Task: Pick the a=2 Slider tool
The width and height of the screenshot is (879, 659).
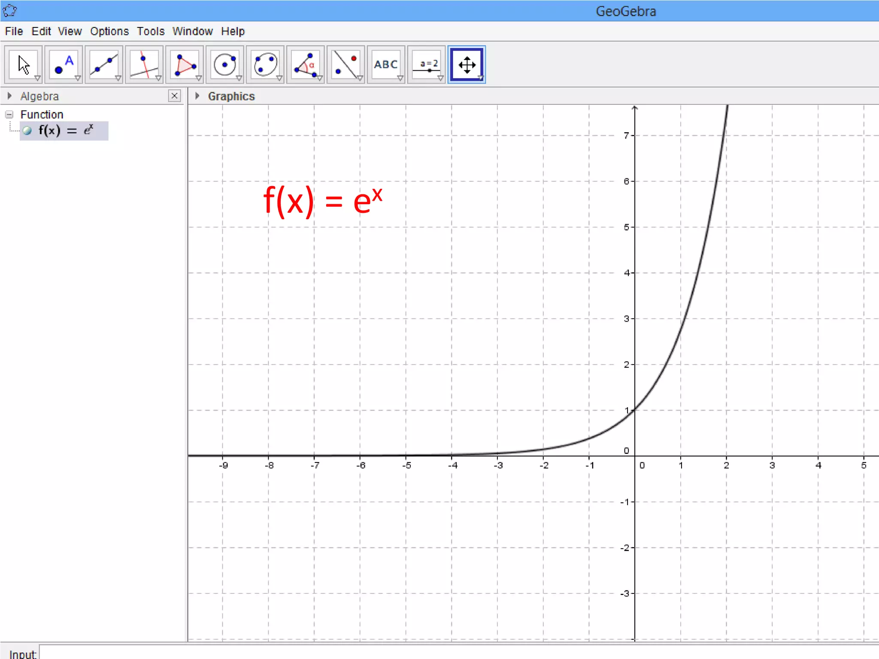Action: [427, 64]
